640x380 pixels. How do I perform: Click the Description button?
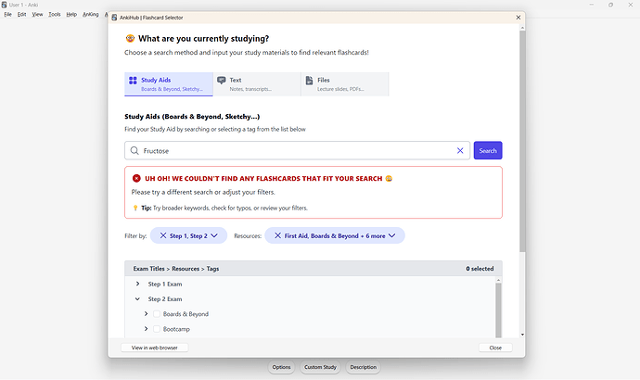tap(364, 367)
